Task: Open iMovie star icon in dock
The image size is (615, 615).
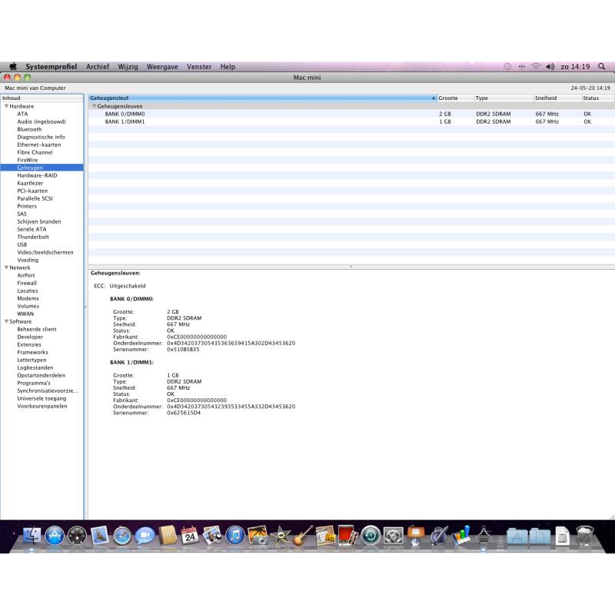Action: point(280,536)
